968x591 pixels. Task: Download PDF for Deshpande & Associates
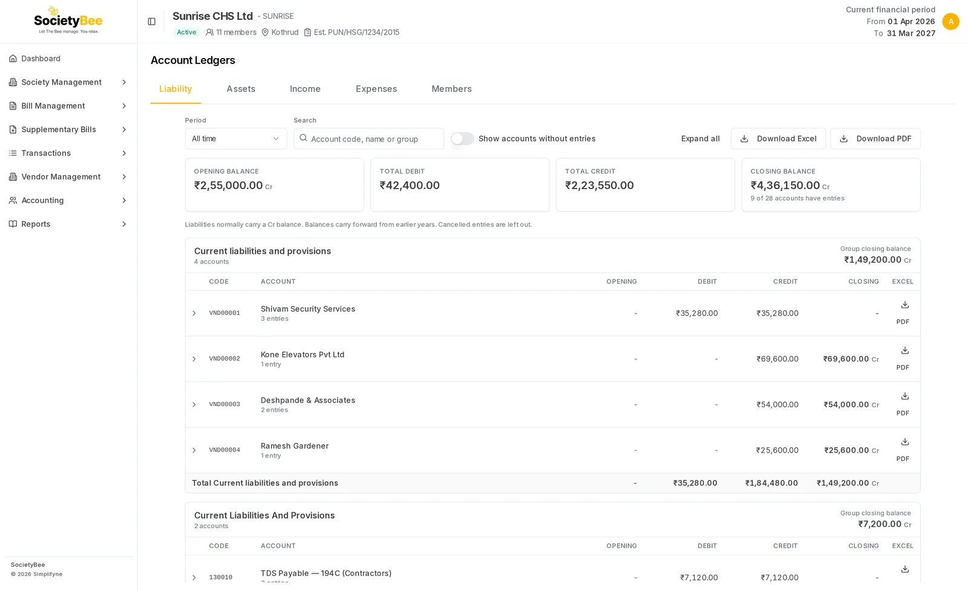tap(903, 413)
